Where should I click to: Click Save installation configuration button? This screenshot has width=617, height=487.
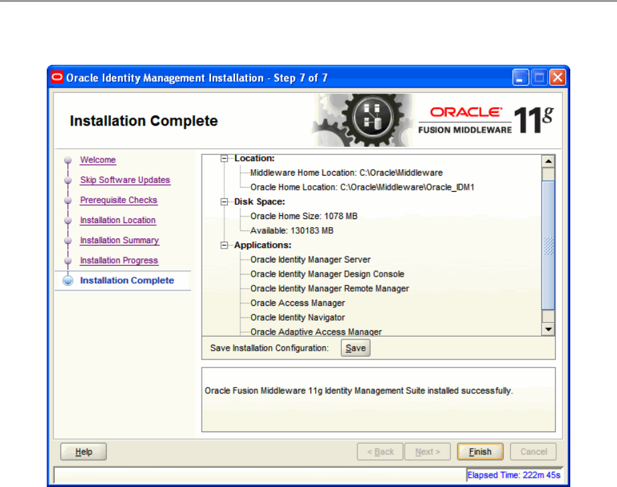pyautogui.click(x=356, y=348)
